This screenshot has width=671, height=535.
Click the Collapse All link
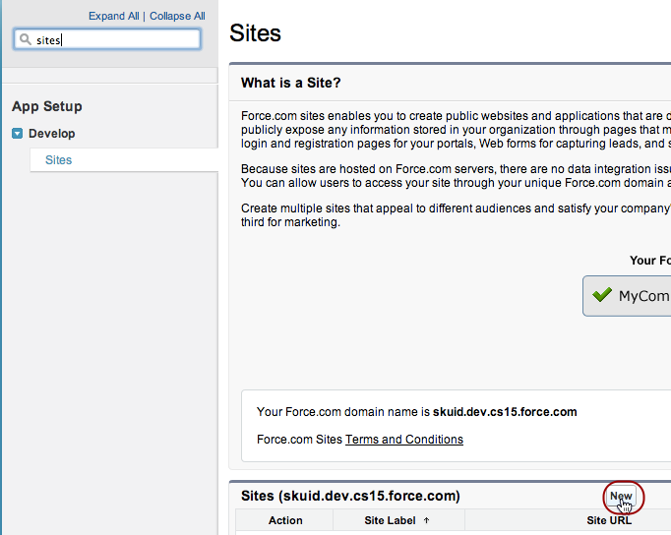(177, 16)
